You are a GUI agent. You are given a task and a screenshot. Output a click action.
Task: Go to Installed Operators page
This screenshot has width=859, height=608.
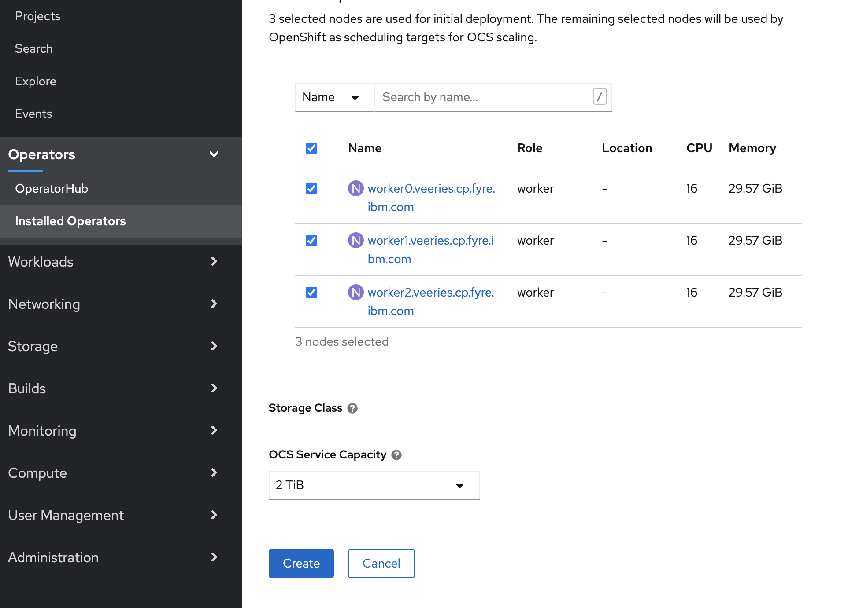70,221
